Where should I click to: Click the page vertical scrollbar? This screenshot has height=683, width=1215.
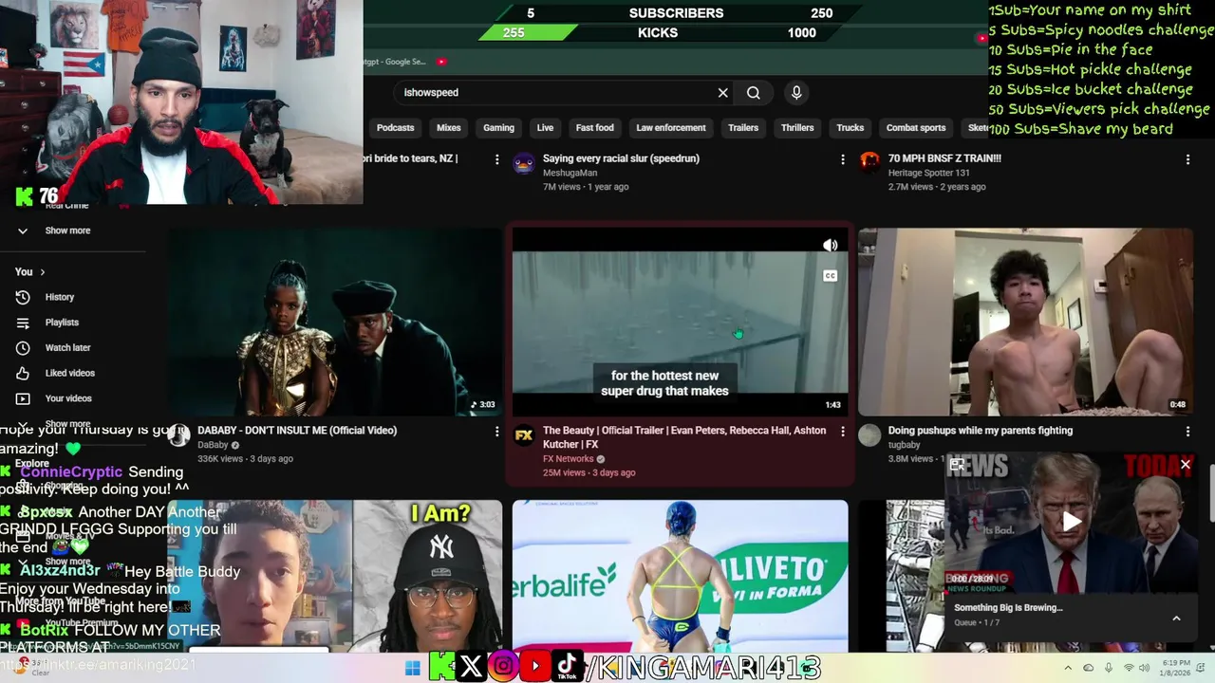pos(1210,493)
